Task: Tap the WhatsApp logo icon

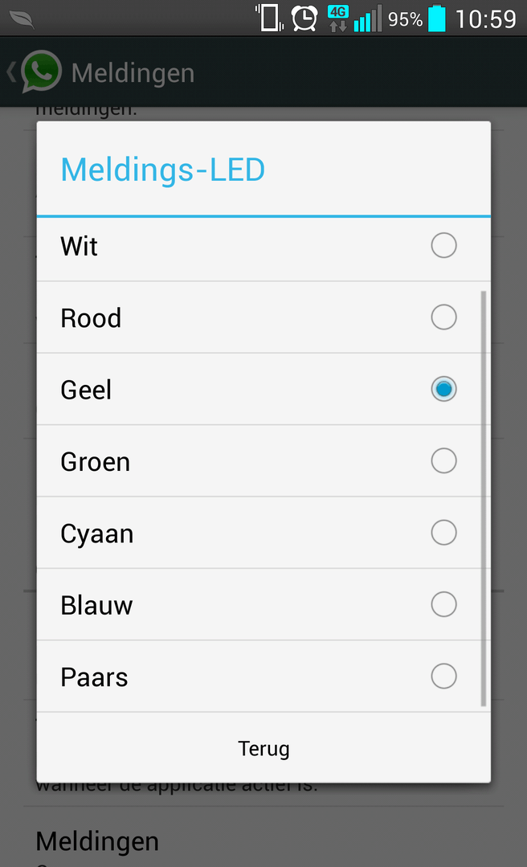Action: pyautogui.click(x=41, y=72)
